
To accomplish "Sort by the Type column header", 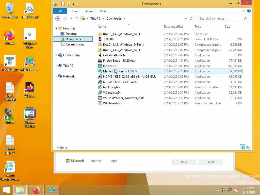I will 208,26.
